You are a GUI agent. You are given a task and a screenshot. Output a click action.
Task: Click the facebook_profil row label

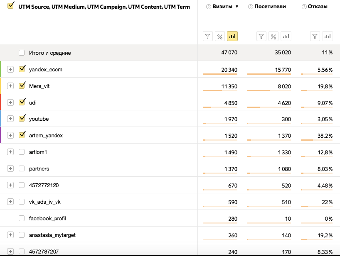[x=47, y=218]
